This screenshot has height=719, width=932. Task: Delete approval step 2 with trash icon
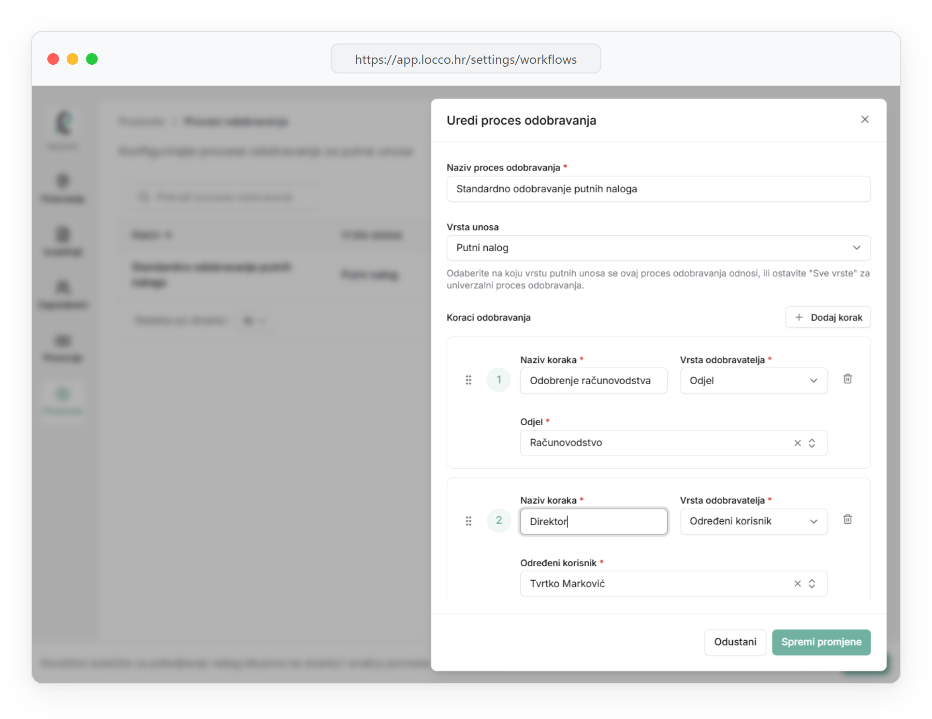coord(847,519)
